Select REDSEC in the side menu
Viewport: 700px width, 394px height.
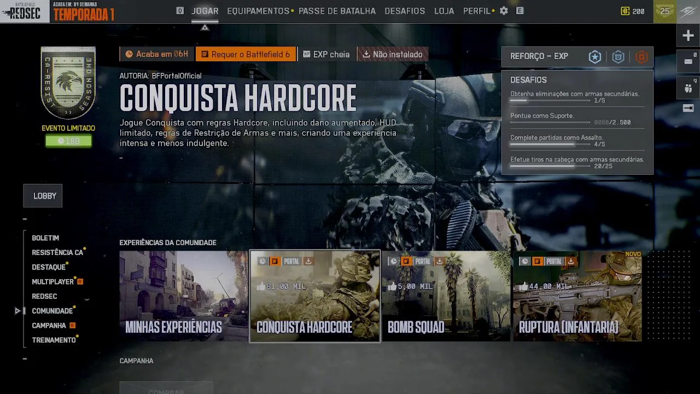click(x=44, y=296)
